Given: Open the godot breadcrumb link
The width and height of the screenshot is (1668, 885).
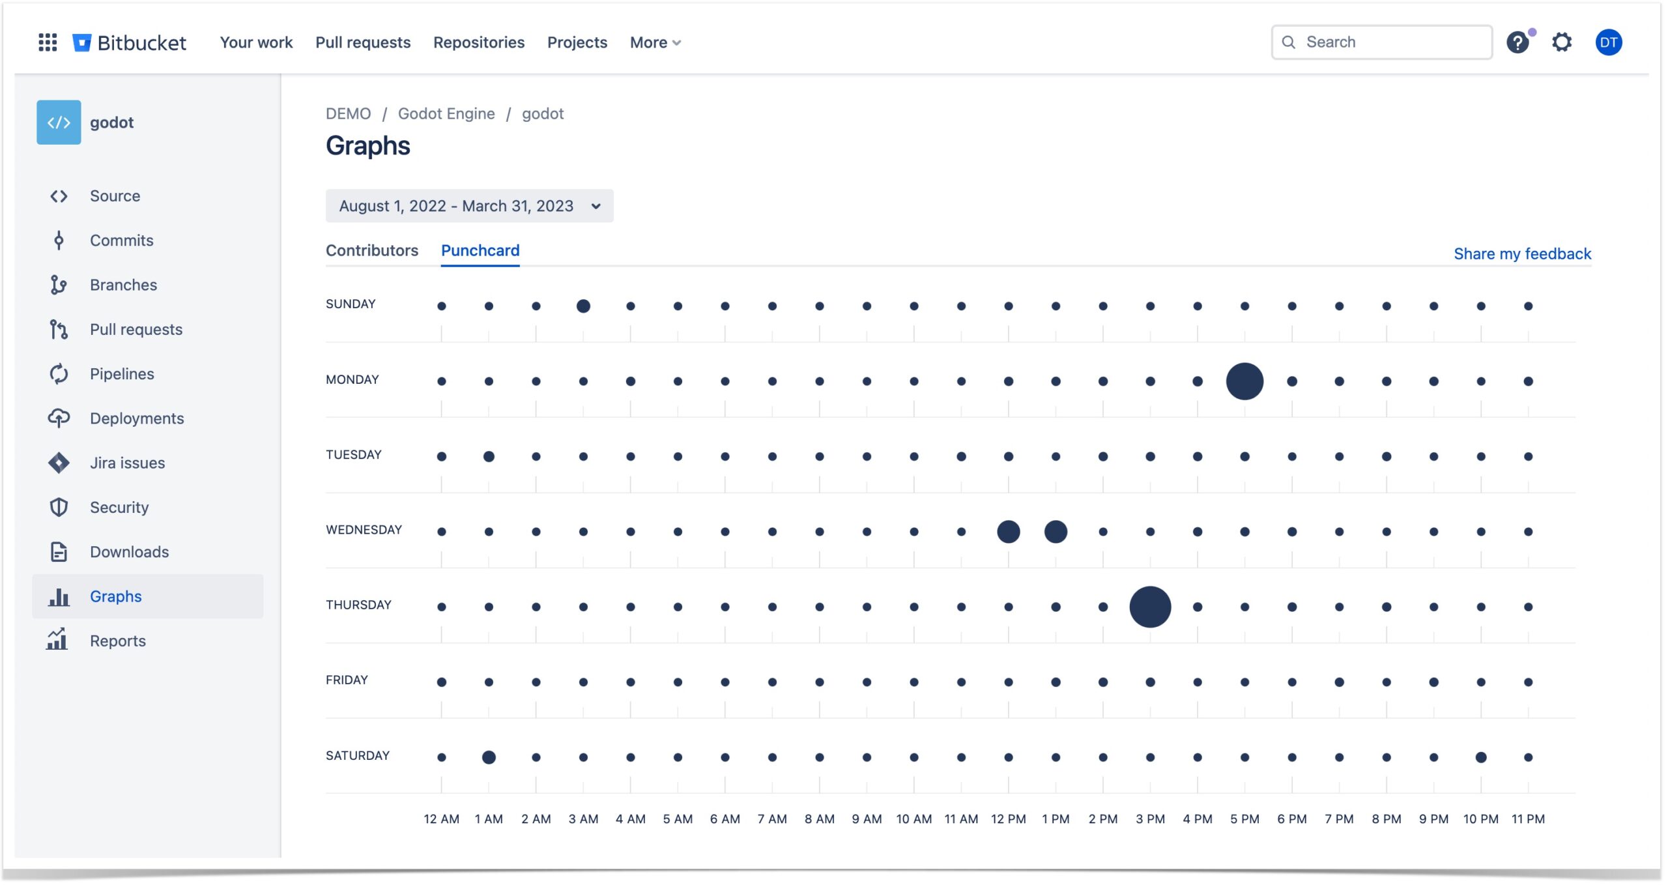Looking at the screenshot, I should 543,113.
